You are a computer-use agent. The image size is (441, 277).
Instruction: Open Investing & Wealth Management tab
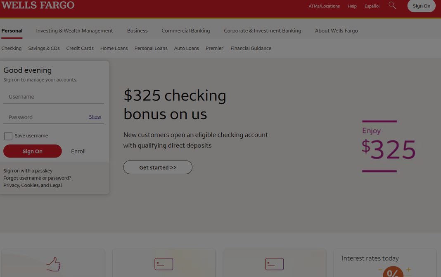tap(74, 31)
